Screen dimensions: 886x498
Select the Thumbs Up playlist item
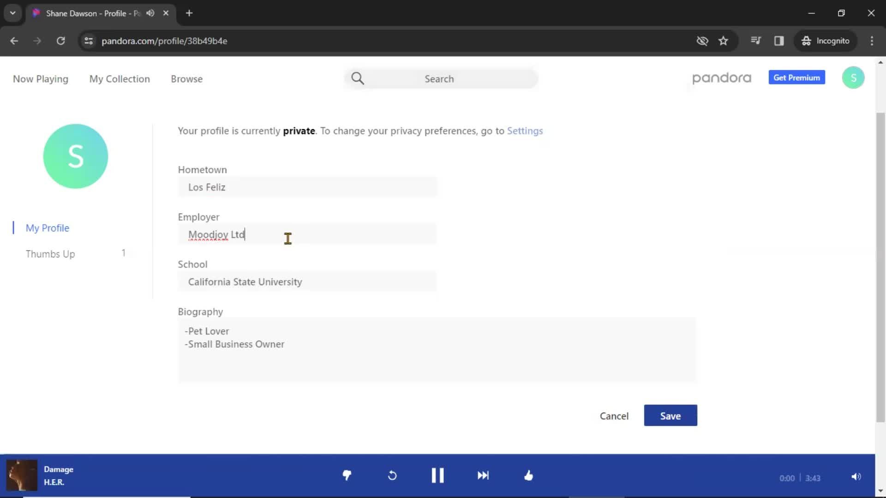[50, 254]
